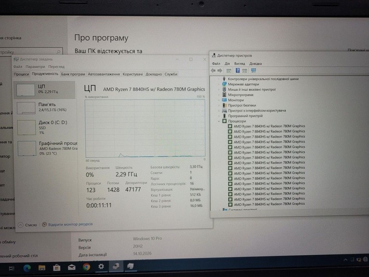
Task: Click 20H2 version value
Action: click(138, 246)
